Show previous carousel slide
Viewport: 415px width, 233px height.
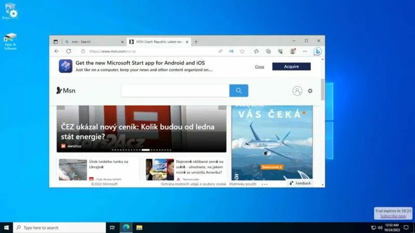pyautogui.click(x=61, y=107)
